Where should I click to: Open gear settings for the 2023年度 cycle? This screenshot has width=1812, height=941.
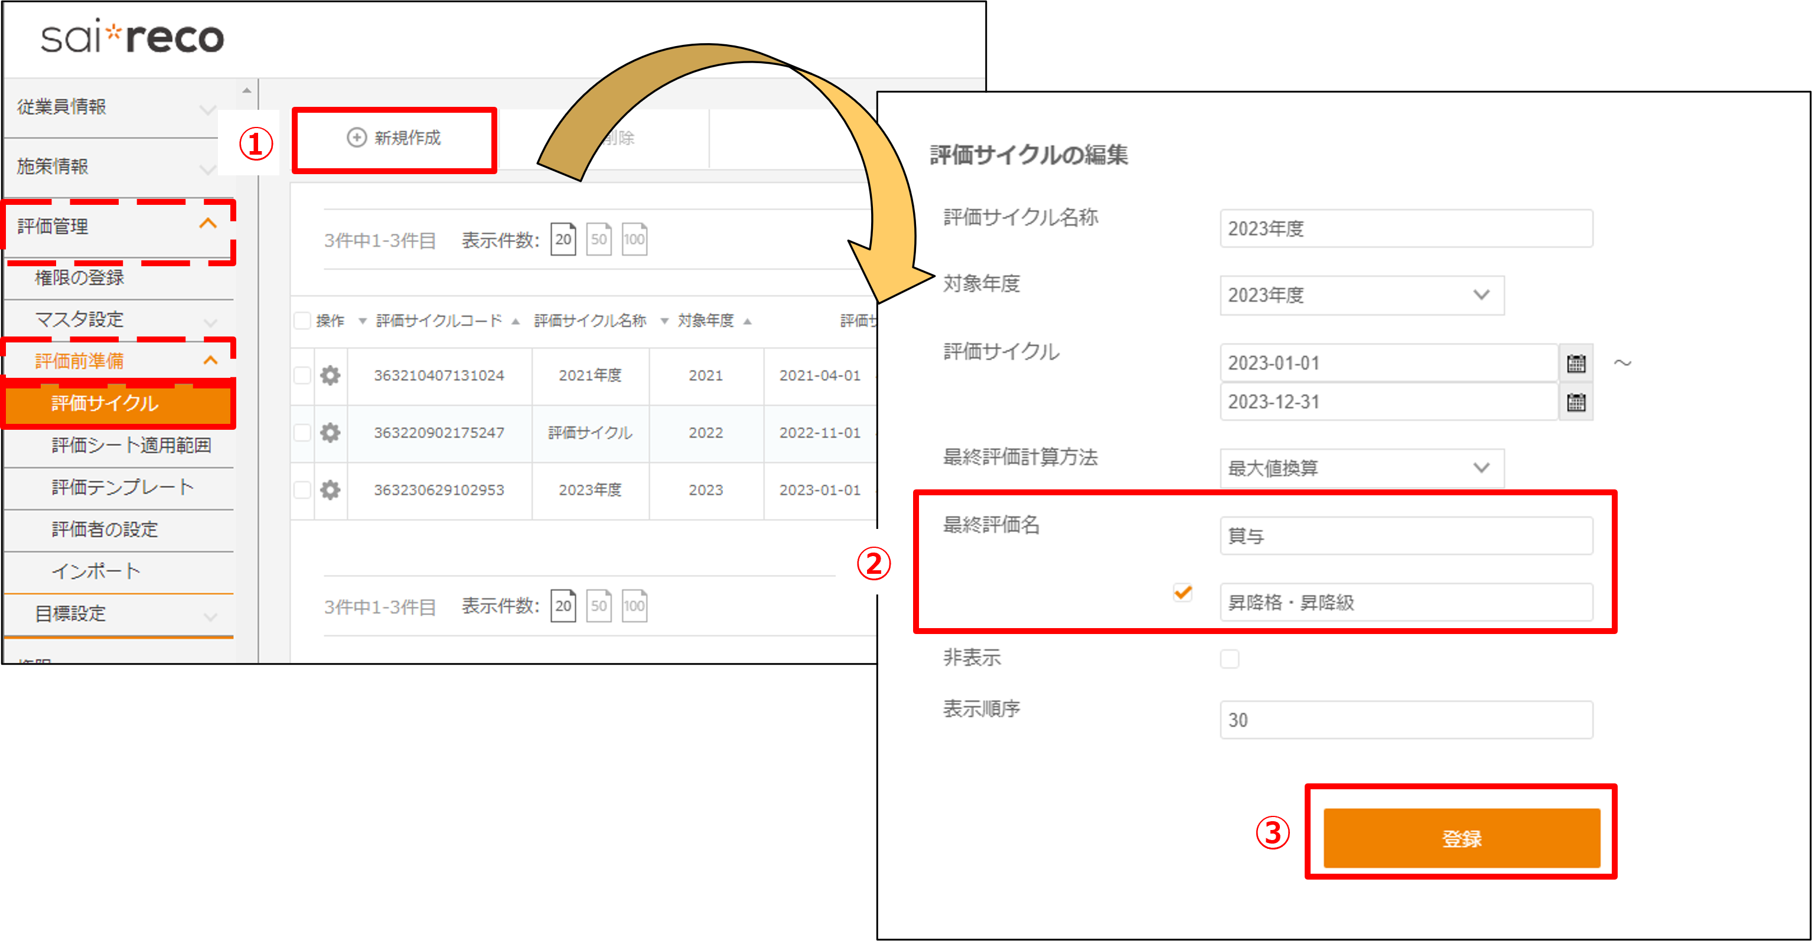(x=331, y=490)
